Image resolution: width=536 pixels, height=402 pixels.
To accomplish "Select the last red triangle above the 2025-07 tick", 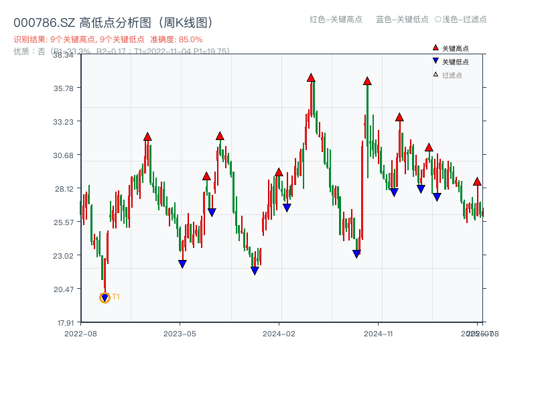I will [477, 182].
